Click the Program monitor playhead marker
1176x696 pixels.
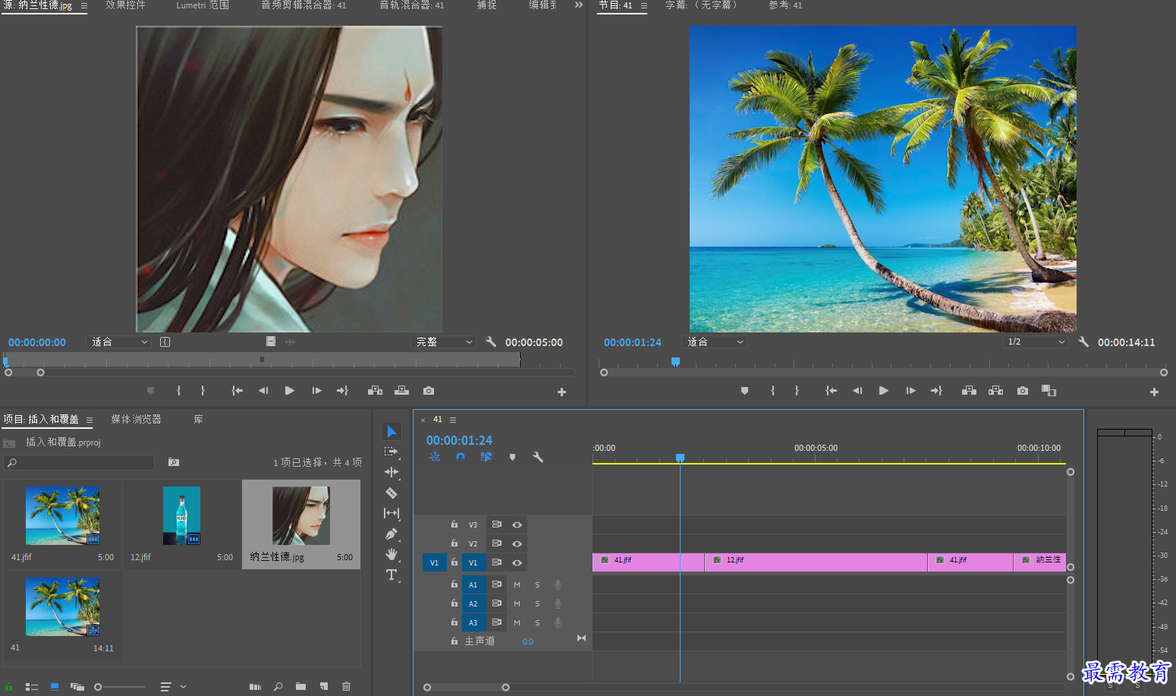pyautogui.click(x=675, y=361)
